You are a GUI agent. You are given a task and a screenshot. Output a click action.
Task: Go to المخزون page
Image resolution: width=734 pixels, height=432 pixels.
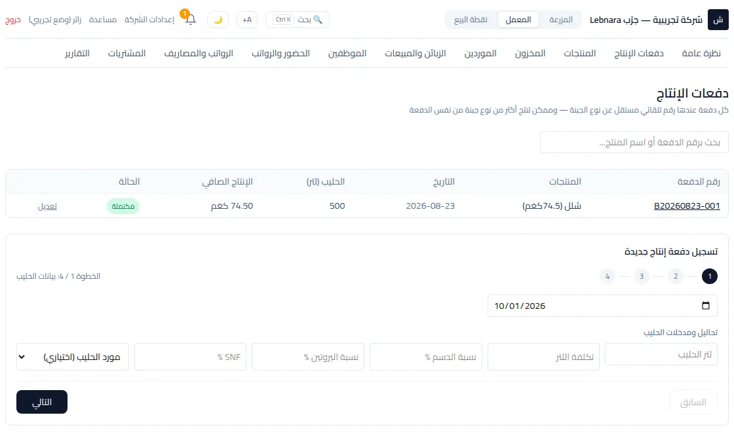point(530,53)
